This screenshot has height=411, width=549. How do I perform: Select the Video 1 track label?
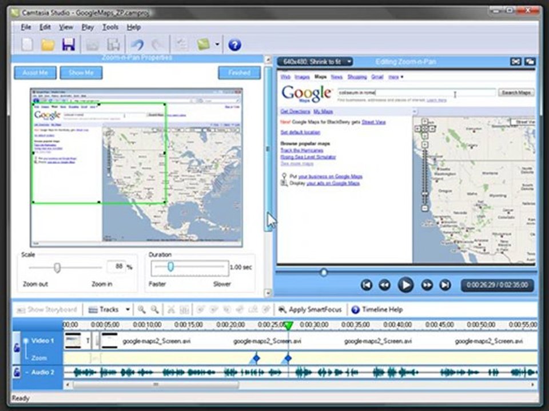tap(42, 340)
